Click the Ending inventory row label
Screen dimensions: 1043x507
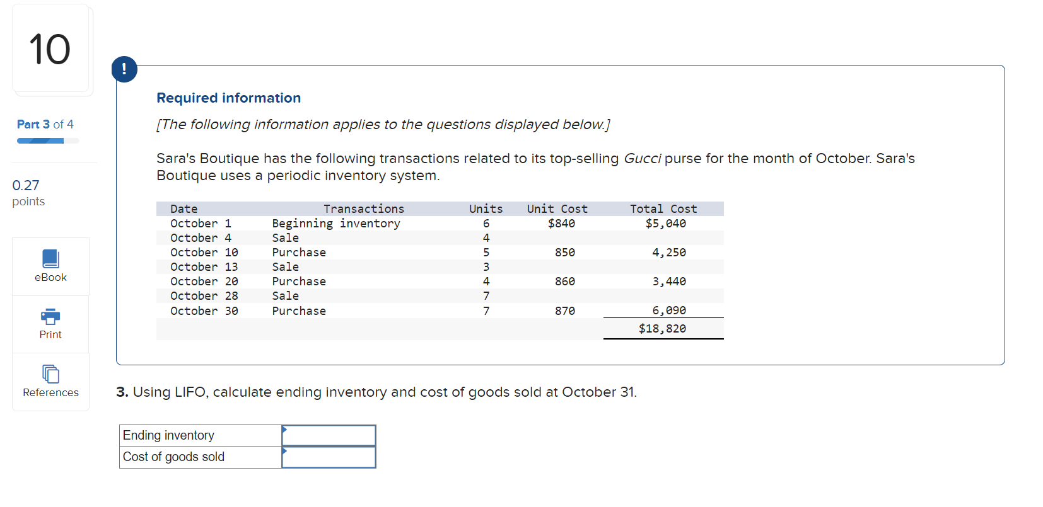168,435
